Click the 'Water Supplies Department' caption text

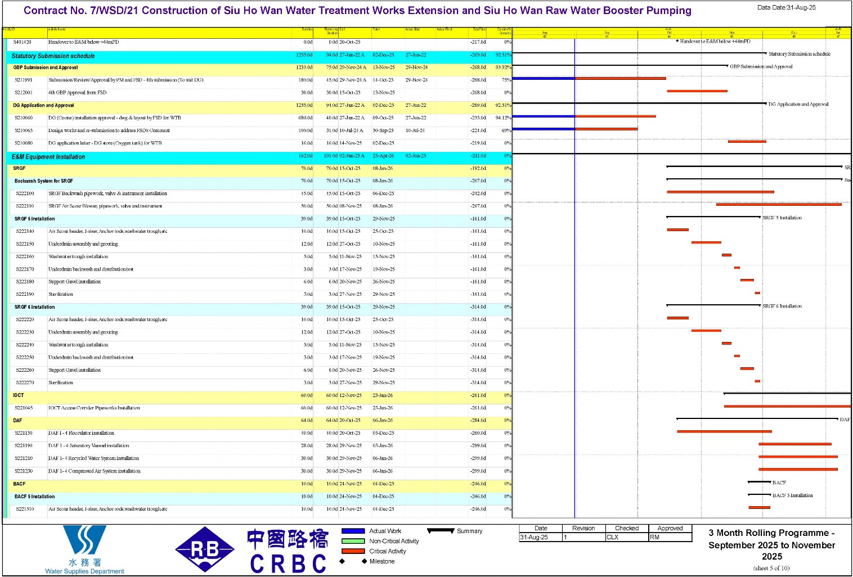pyautogui.click(x=84, y=571)
